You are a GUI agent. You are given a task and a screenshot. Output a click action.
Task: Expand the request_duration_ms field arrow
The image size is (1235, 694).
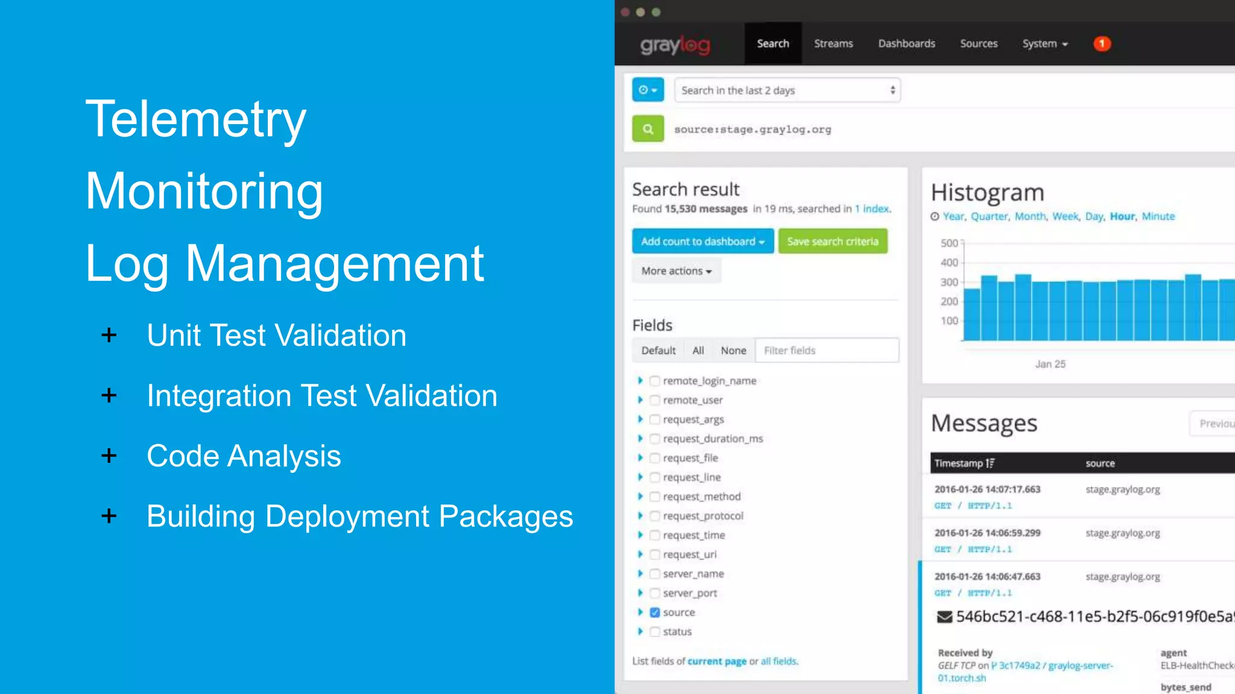(640, 439)
